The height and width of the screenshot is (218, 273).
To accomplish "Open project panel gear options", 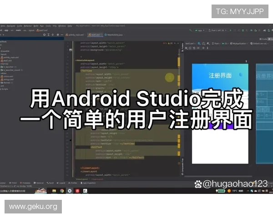I will click(x=58, y=35).
